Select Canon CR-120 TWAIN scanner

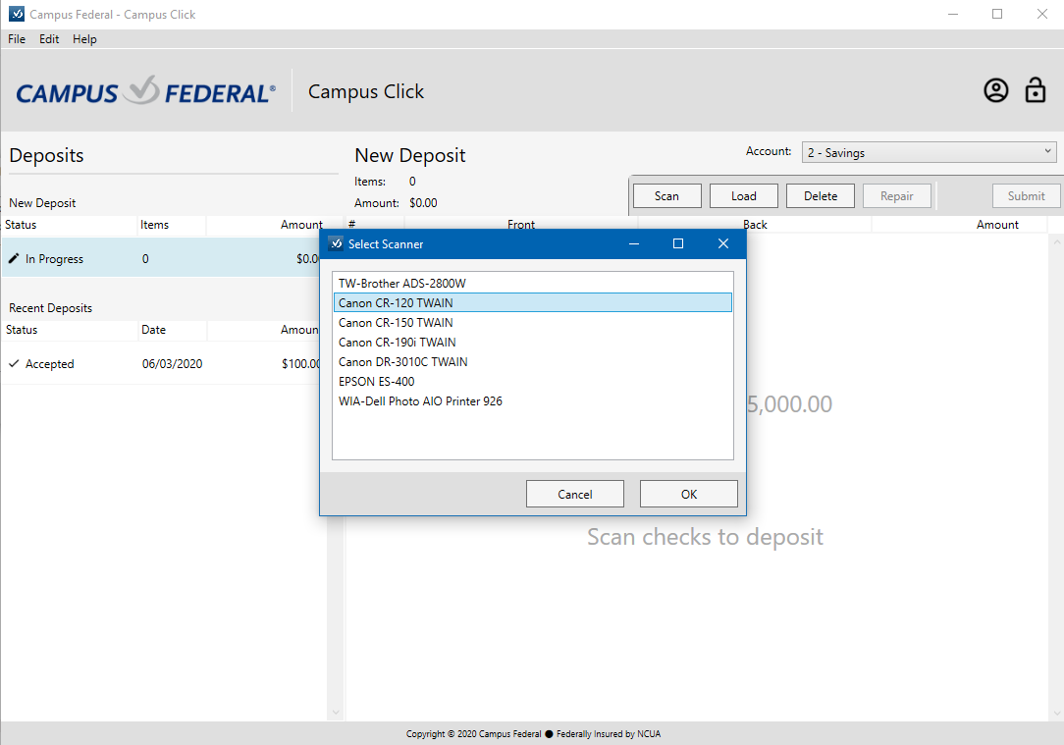(533, 302)
